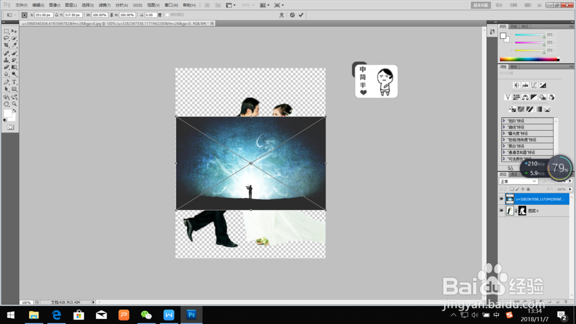Select the Clone Stamp tool
Viewport: 576px width, 324px height.
(6, 60)
